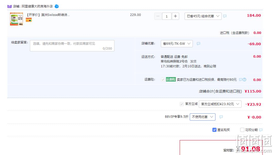Click the quantity input field showing 1
The height and width of the screenshot is (155, 274).
click(x=167, y=16)
